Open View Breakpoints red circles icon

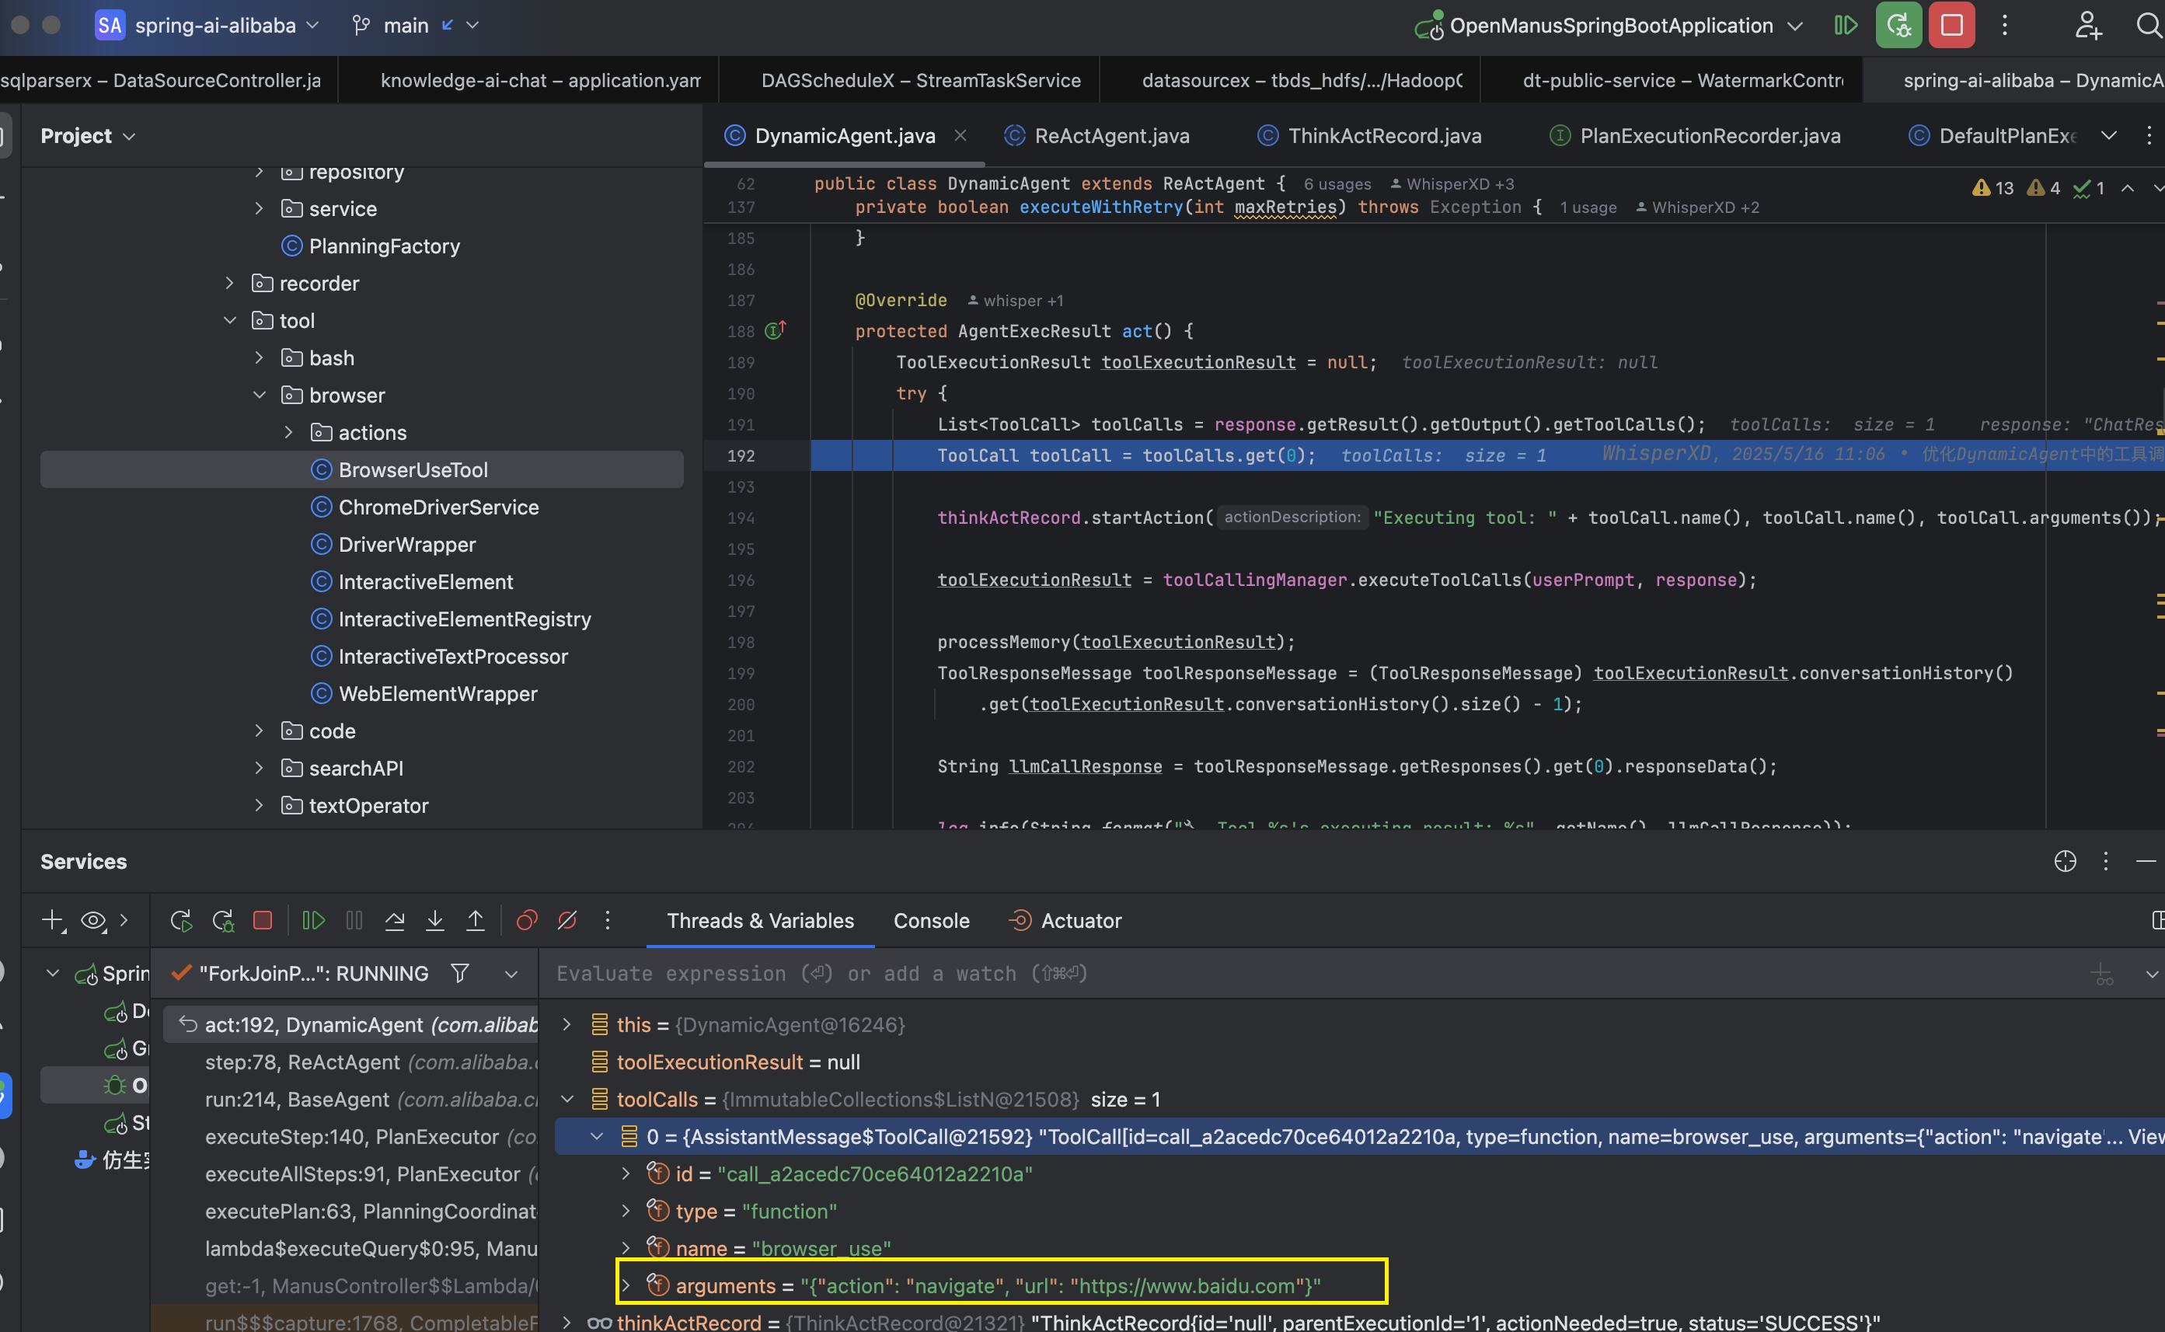tap(527, 921)
